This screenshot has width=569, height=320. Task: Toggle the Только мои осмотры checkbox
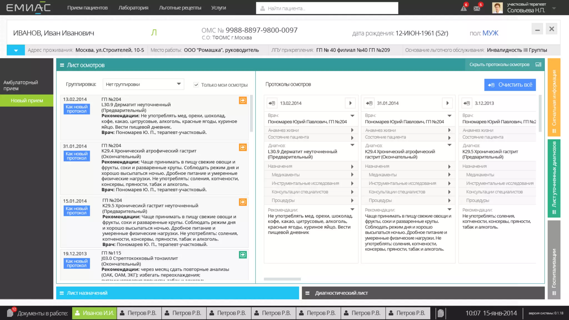click(x=196, y=85)
